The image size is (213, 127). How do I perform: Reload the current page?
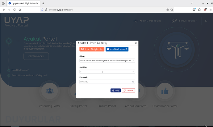tap(15, 10)
